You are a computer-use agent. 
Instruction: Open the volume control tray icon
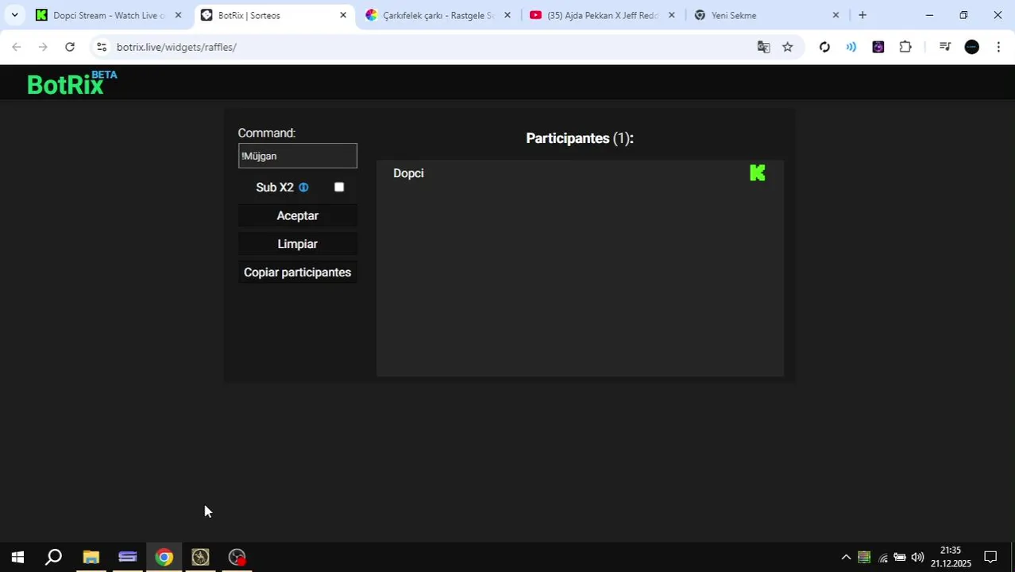point(917,557)
